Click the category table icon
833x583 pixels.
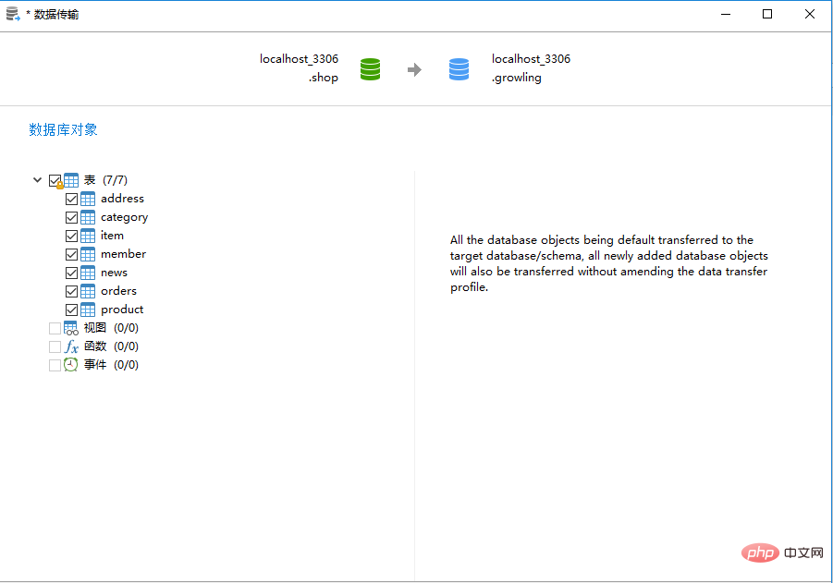click(88, 217)
